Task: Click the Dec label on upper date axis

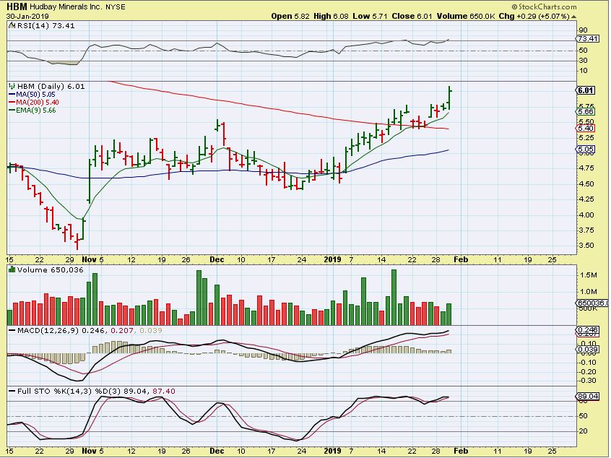Action: [217, 259]
